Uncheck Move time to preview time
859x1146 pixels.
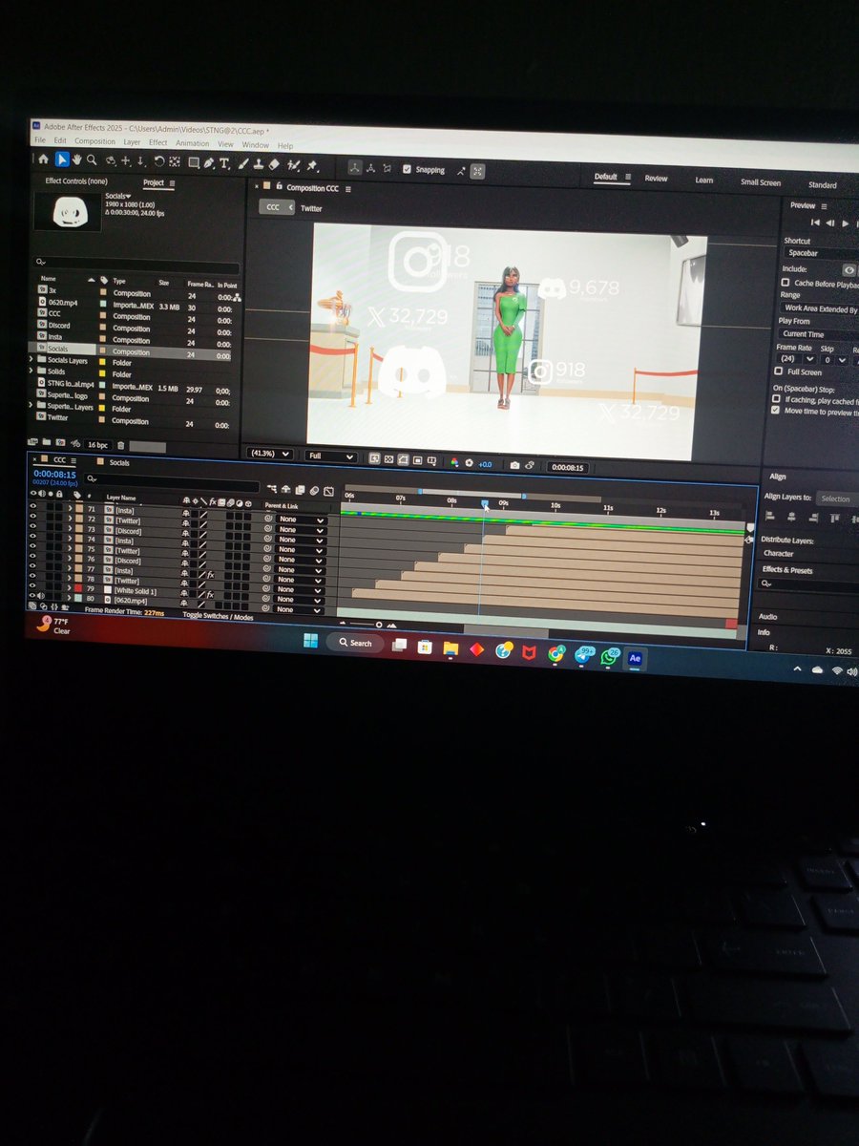pos(775,410)
